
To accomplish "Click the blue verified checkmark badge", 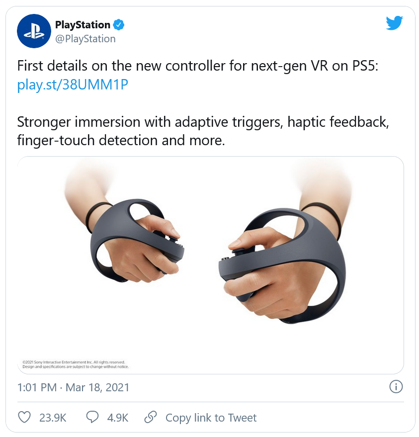I will pyautogui.click(x=119, y=25).
